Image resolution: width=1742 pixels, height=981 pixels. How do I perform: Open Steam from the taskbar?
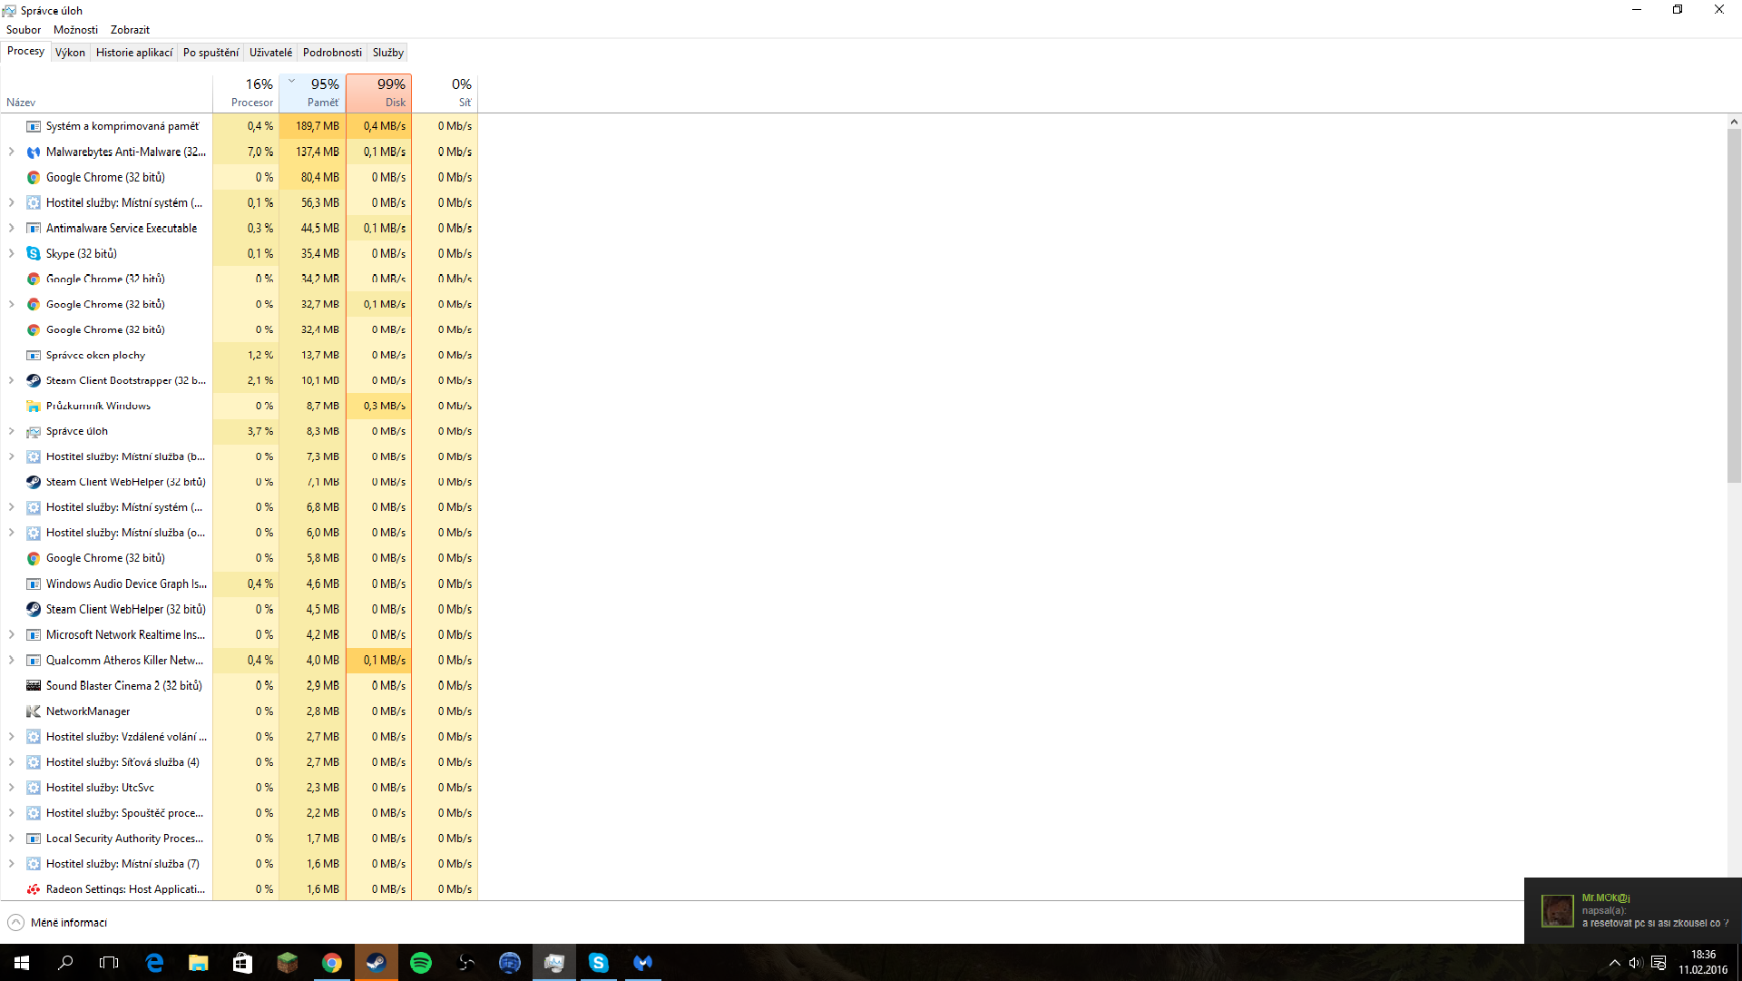tap(376, 963)
